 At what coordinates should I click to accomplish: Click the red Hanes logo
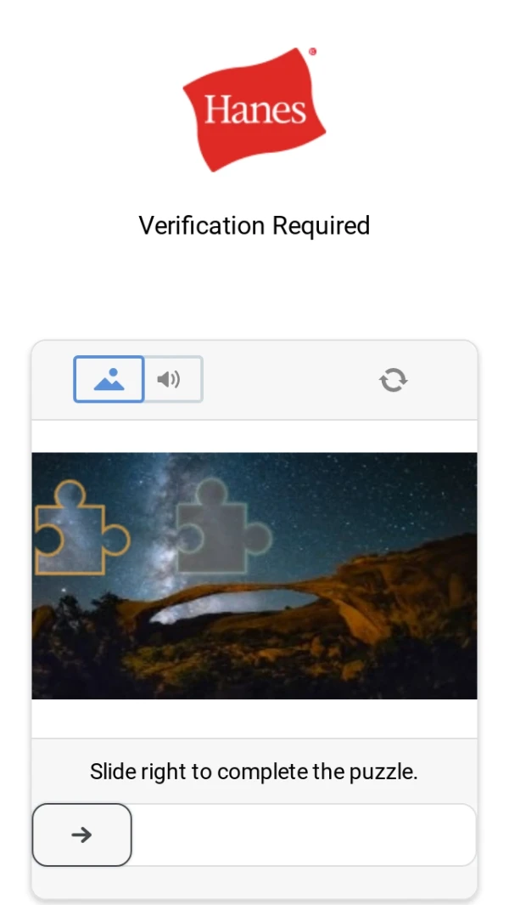click(255, 110)
